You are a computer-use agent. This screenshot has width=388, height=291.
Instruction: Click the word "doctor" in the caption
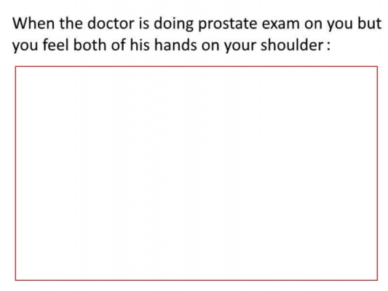(111, 23)
